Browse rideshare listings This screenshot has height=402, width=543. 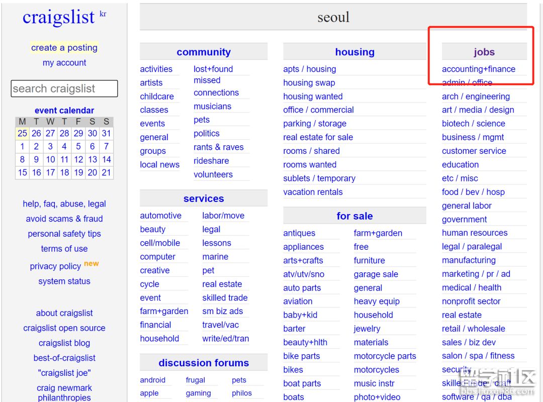click(x=211, y=161)
